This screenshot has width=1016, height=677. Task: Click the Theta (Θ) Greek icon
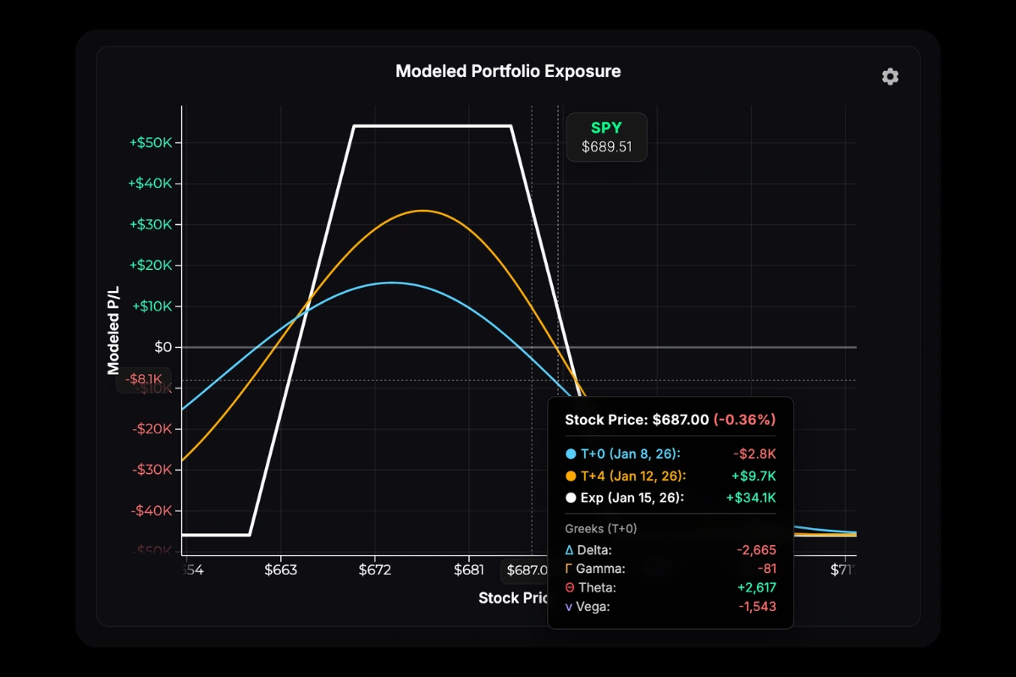click(568, 587)
